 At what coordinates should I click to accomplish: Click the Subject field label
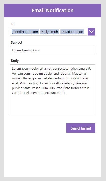[17, 42]
